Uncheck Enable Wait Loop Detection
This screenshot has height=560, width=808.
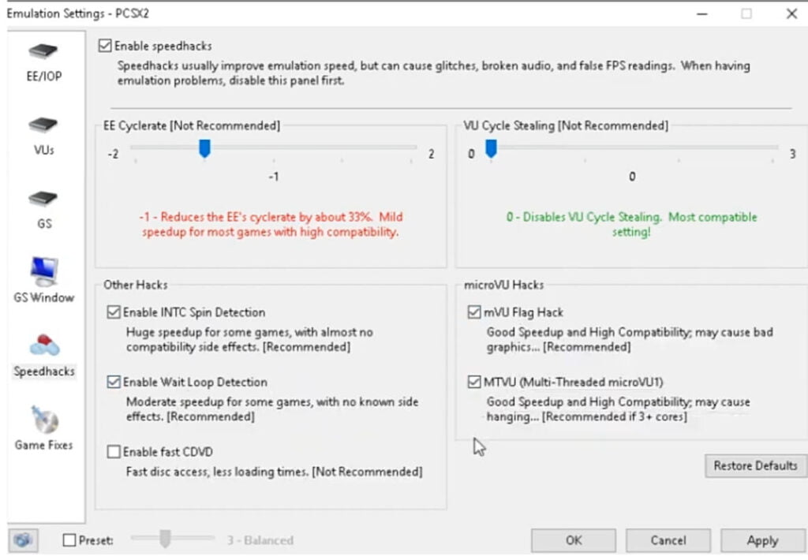(x=114, y=382)
